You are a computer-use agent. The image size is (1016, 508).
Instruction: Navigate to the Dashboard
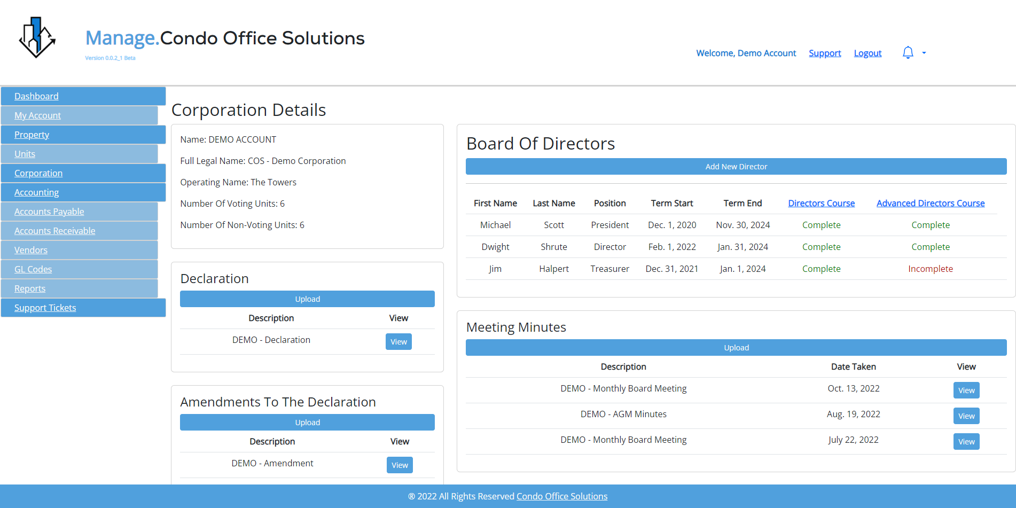[36, 96]
